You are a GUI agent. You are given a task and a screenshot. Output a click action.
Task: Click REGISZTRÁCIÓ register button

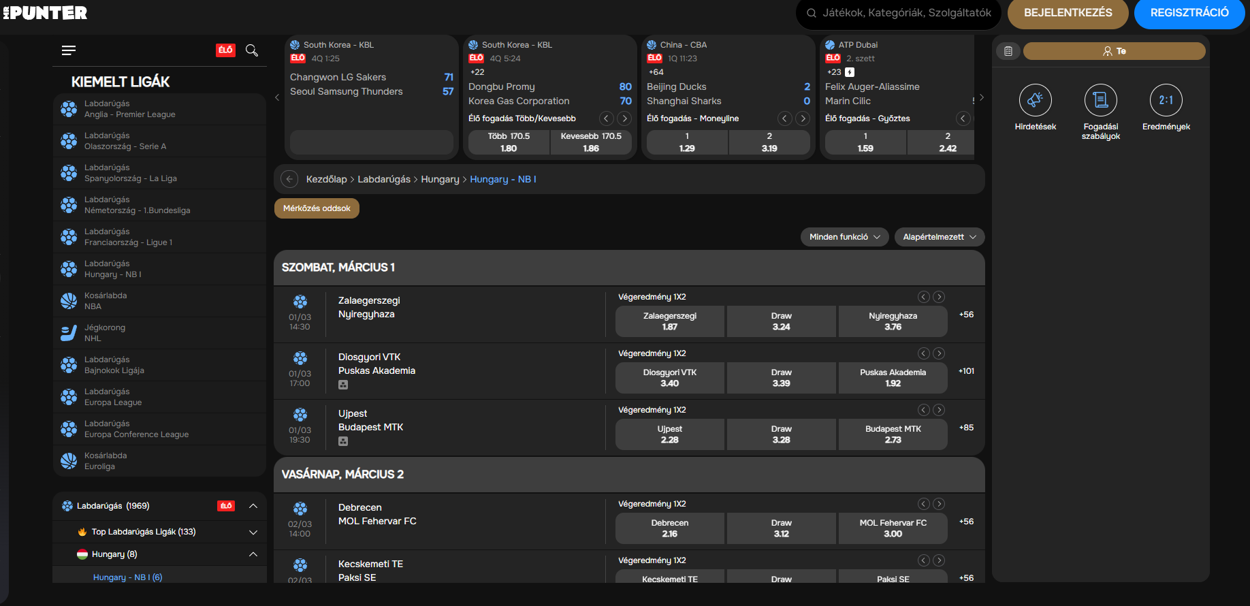(x=1189, y=13)
